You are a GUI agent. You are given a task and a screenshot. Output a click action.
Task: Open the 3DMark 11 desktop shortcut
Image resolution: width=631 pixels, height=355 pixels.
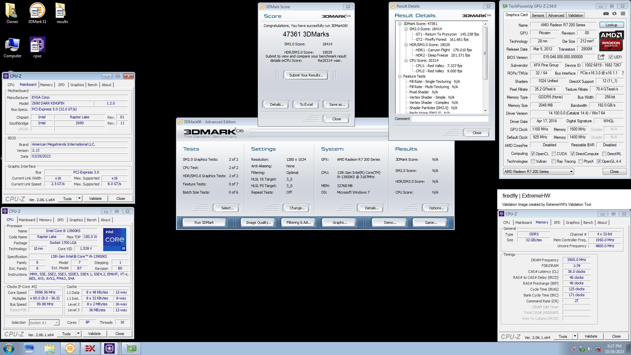37,13
